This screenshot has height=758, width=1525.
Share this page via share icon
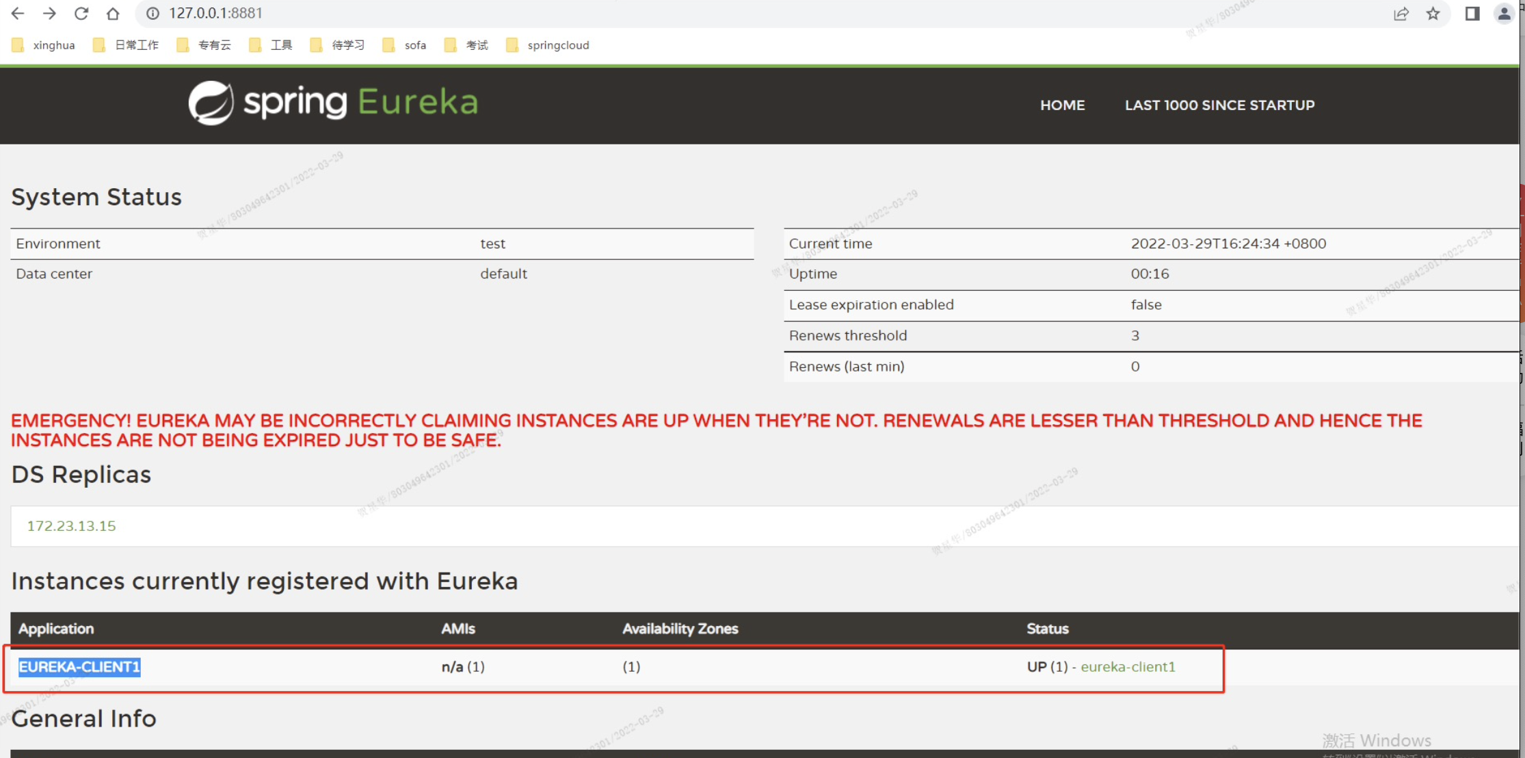1401,13
